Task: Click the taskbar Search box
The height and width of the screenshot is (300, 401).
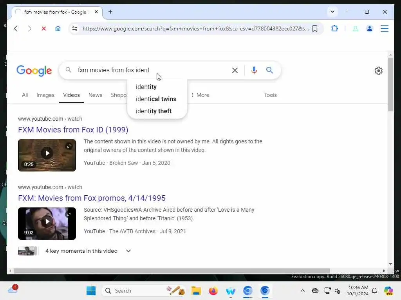Action: 144,291
